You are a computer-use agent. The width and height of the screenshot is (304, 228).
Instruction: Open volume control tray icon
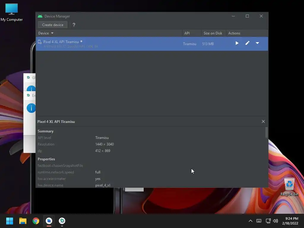point(275,221)
